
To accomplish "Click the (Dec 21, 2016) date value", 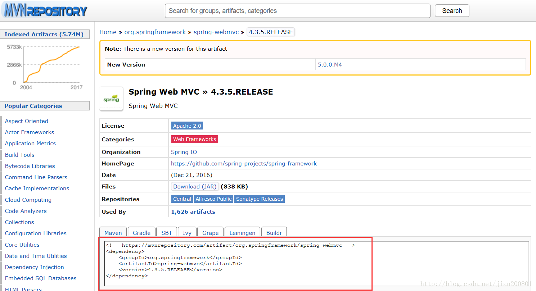I will (x=192, y=175).
